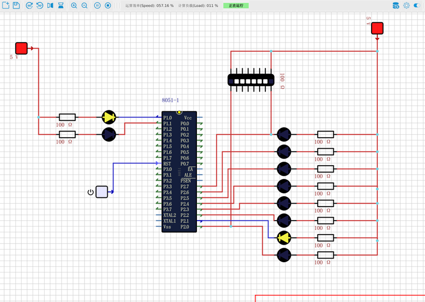
Task: Zoom in on the canvas
Action: 74,5
